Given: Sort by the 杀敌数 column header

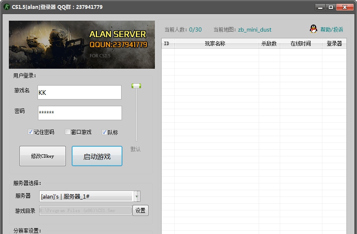Looking at the screenshot, I should point(269,43).
